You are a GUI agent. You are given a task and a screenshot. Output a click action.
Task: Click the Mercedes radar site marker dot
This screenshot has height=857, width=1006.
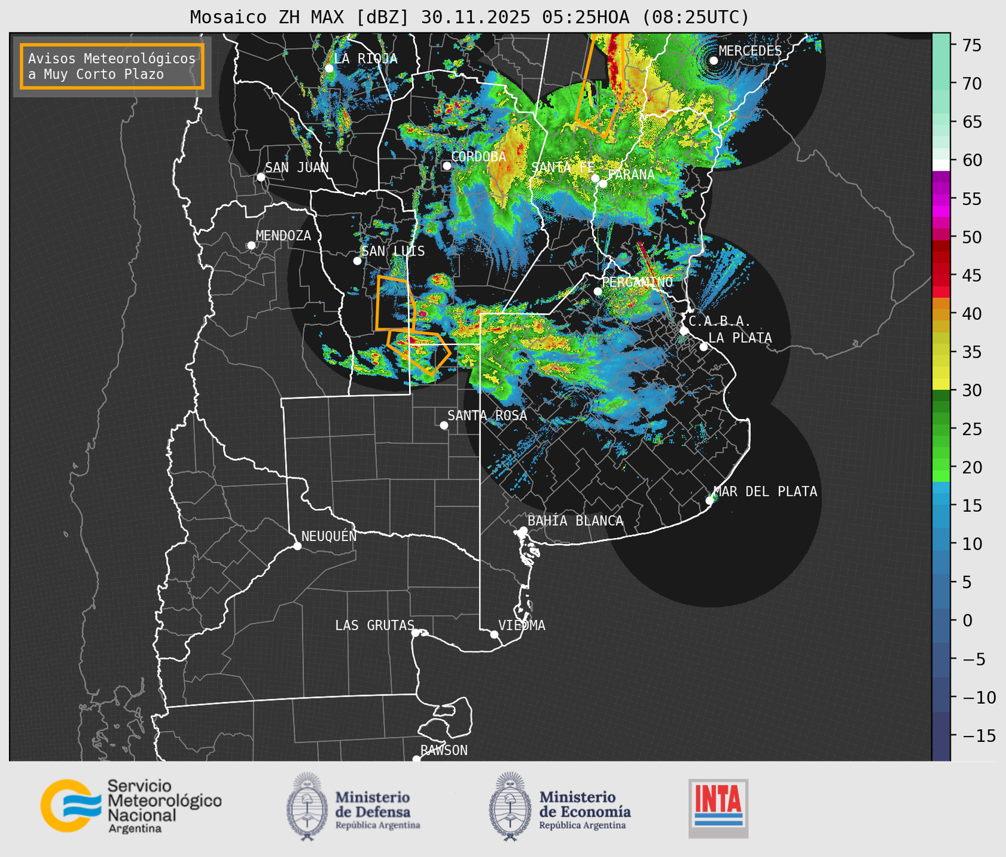714,61
